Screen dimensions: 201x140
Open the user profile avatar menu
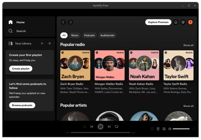(190, 22)
